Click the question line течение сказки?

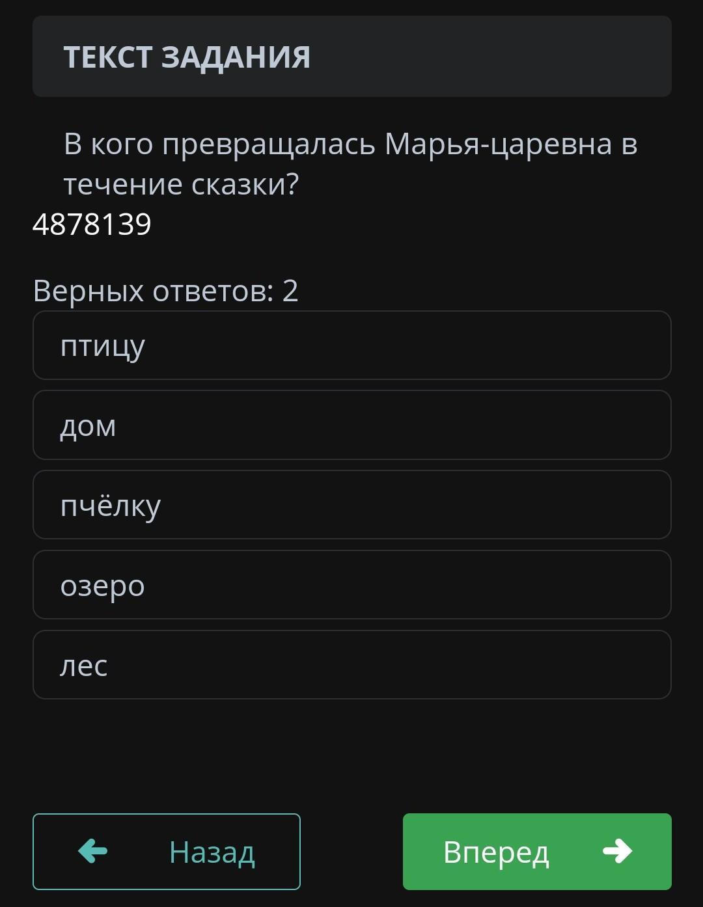(181, 185)
